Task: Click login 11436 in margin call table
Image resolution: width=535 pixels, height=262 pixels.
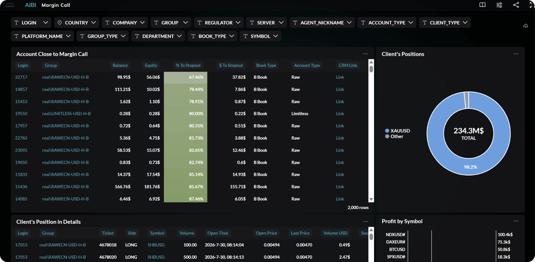Action: [21, 187]
